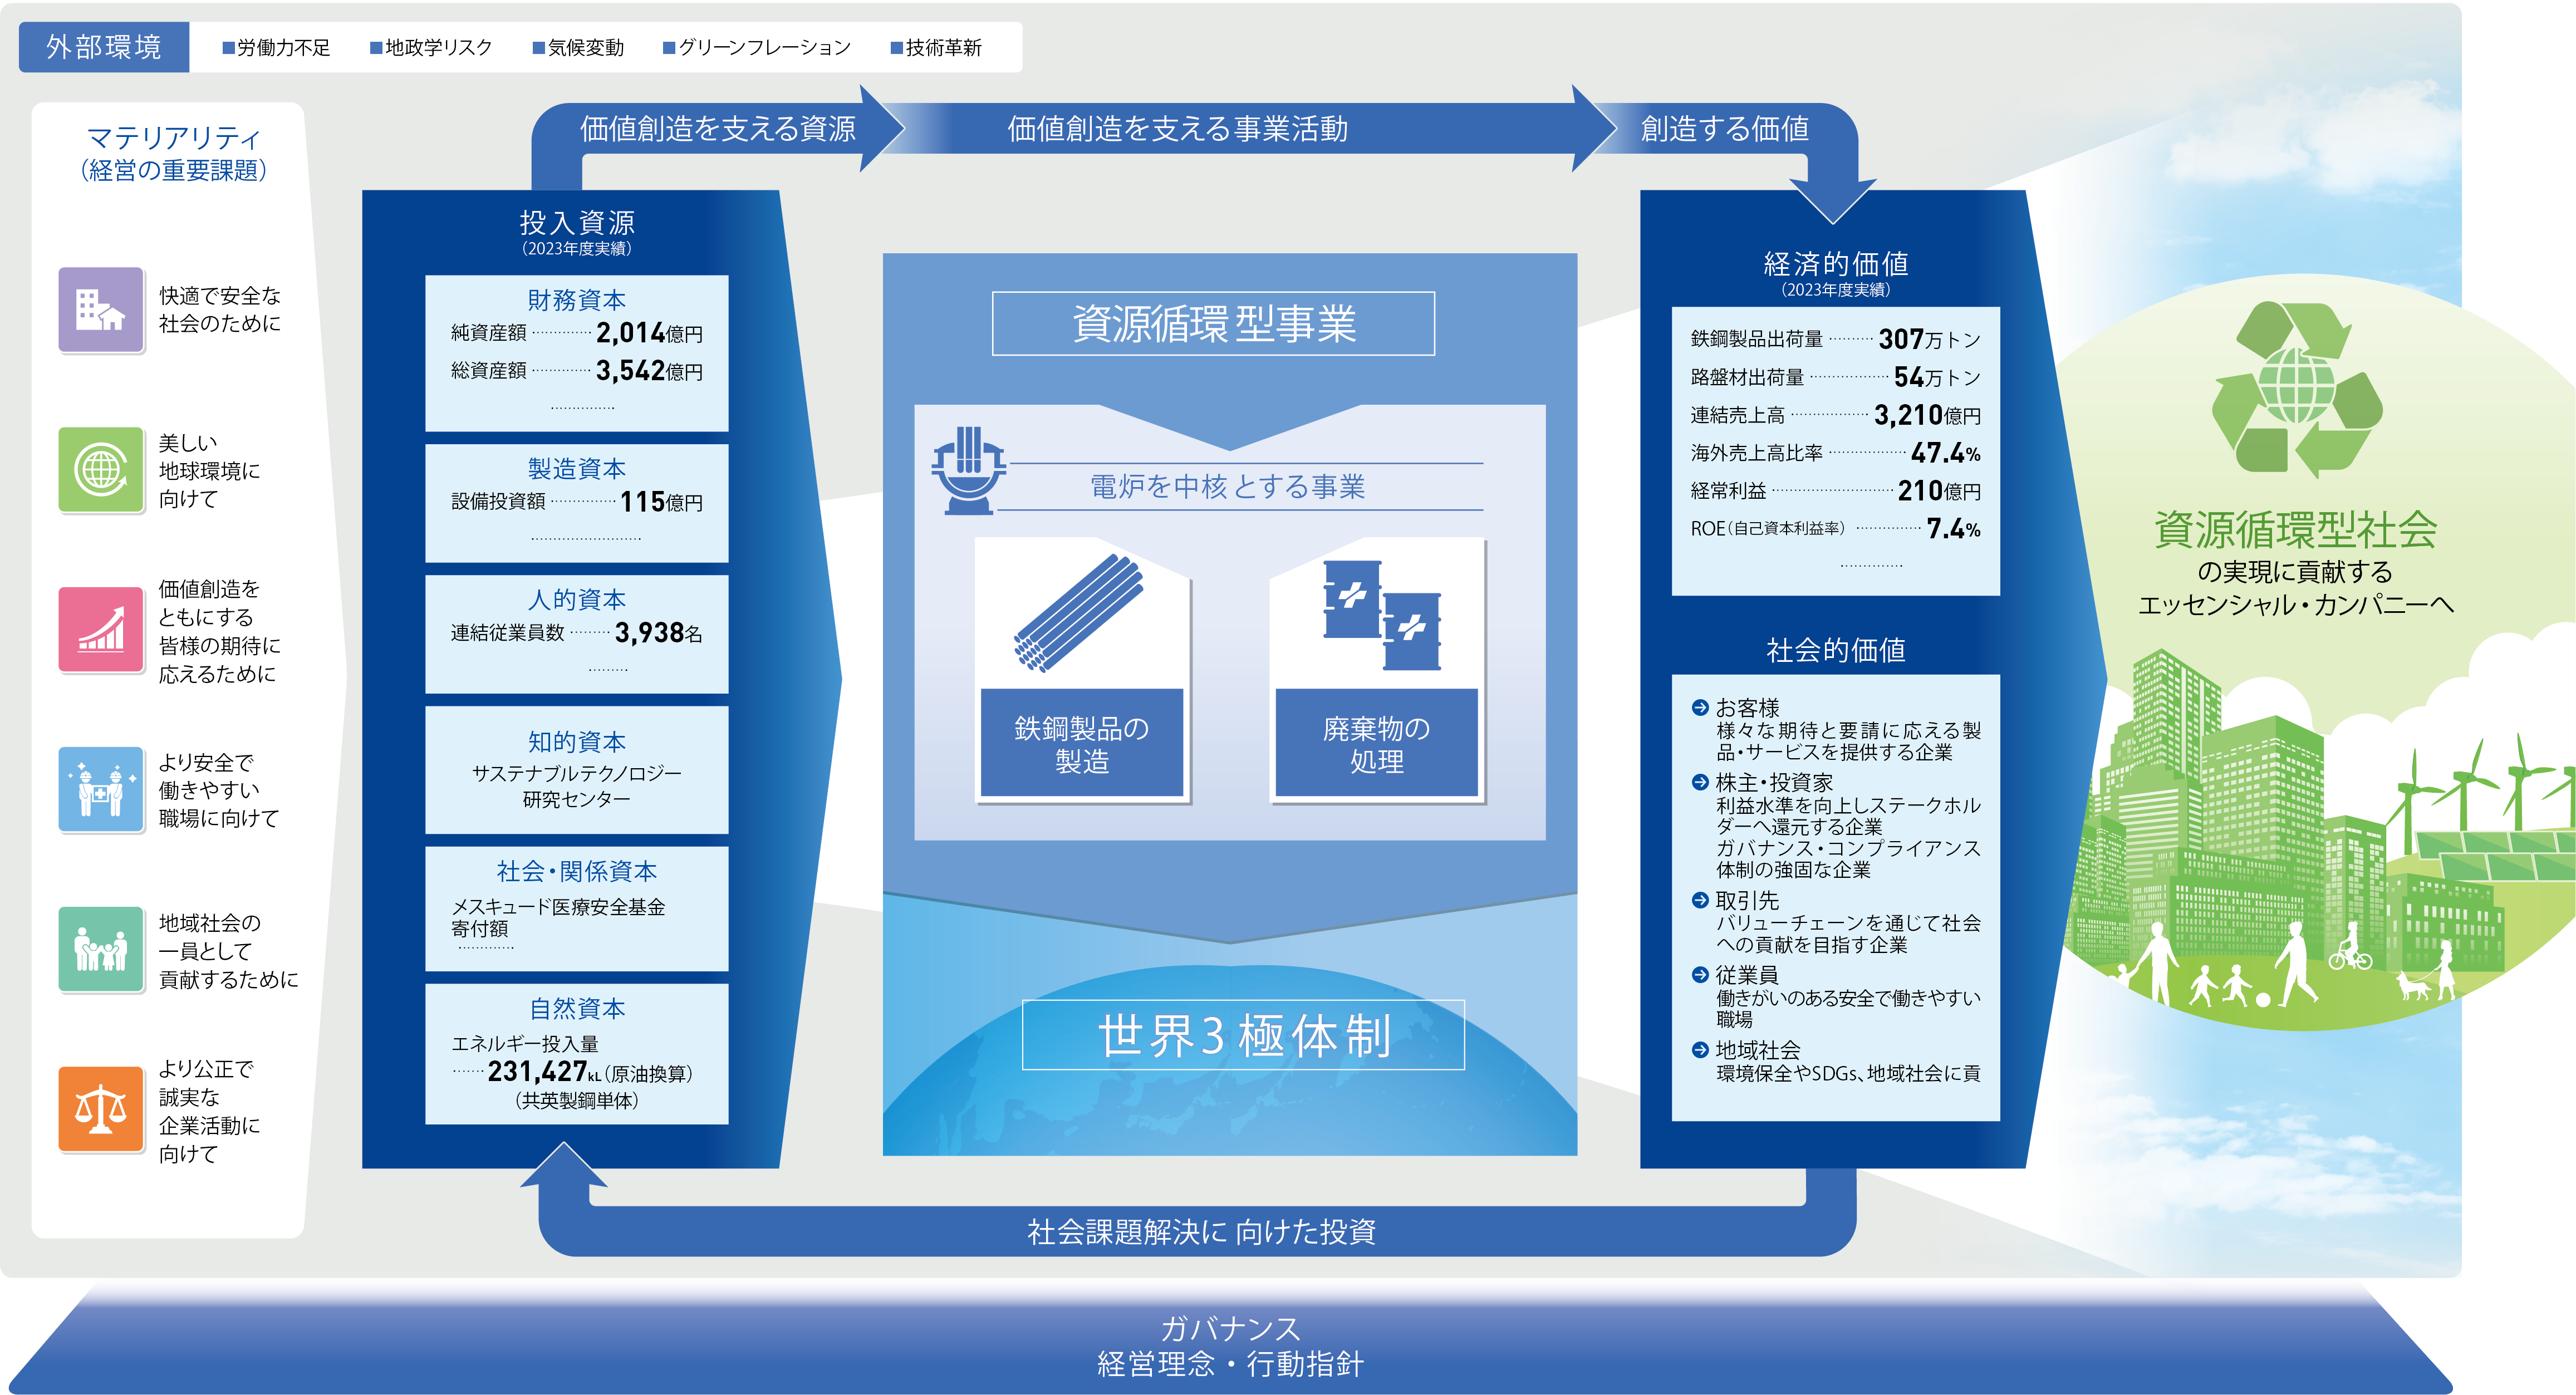Click the electric furnace icon
Viewport: 2576px width, 1395px height.
(968, 470)
